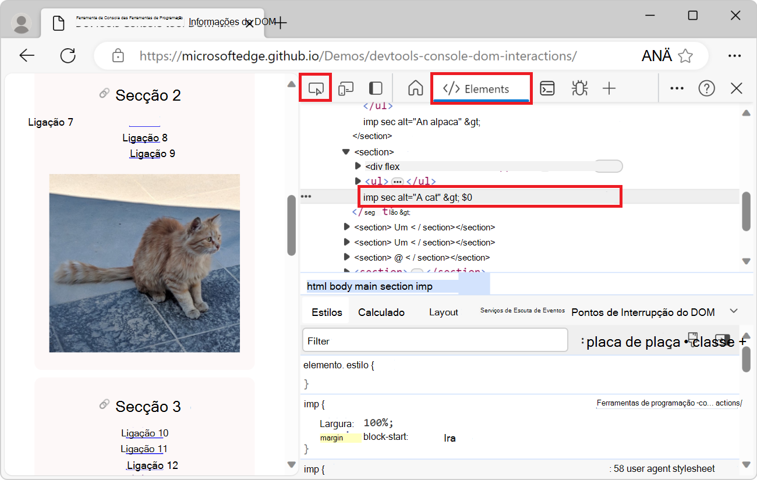Open Ligação 10 link

tap(144, 433)
